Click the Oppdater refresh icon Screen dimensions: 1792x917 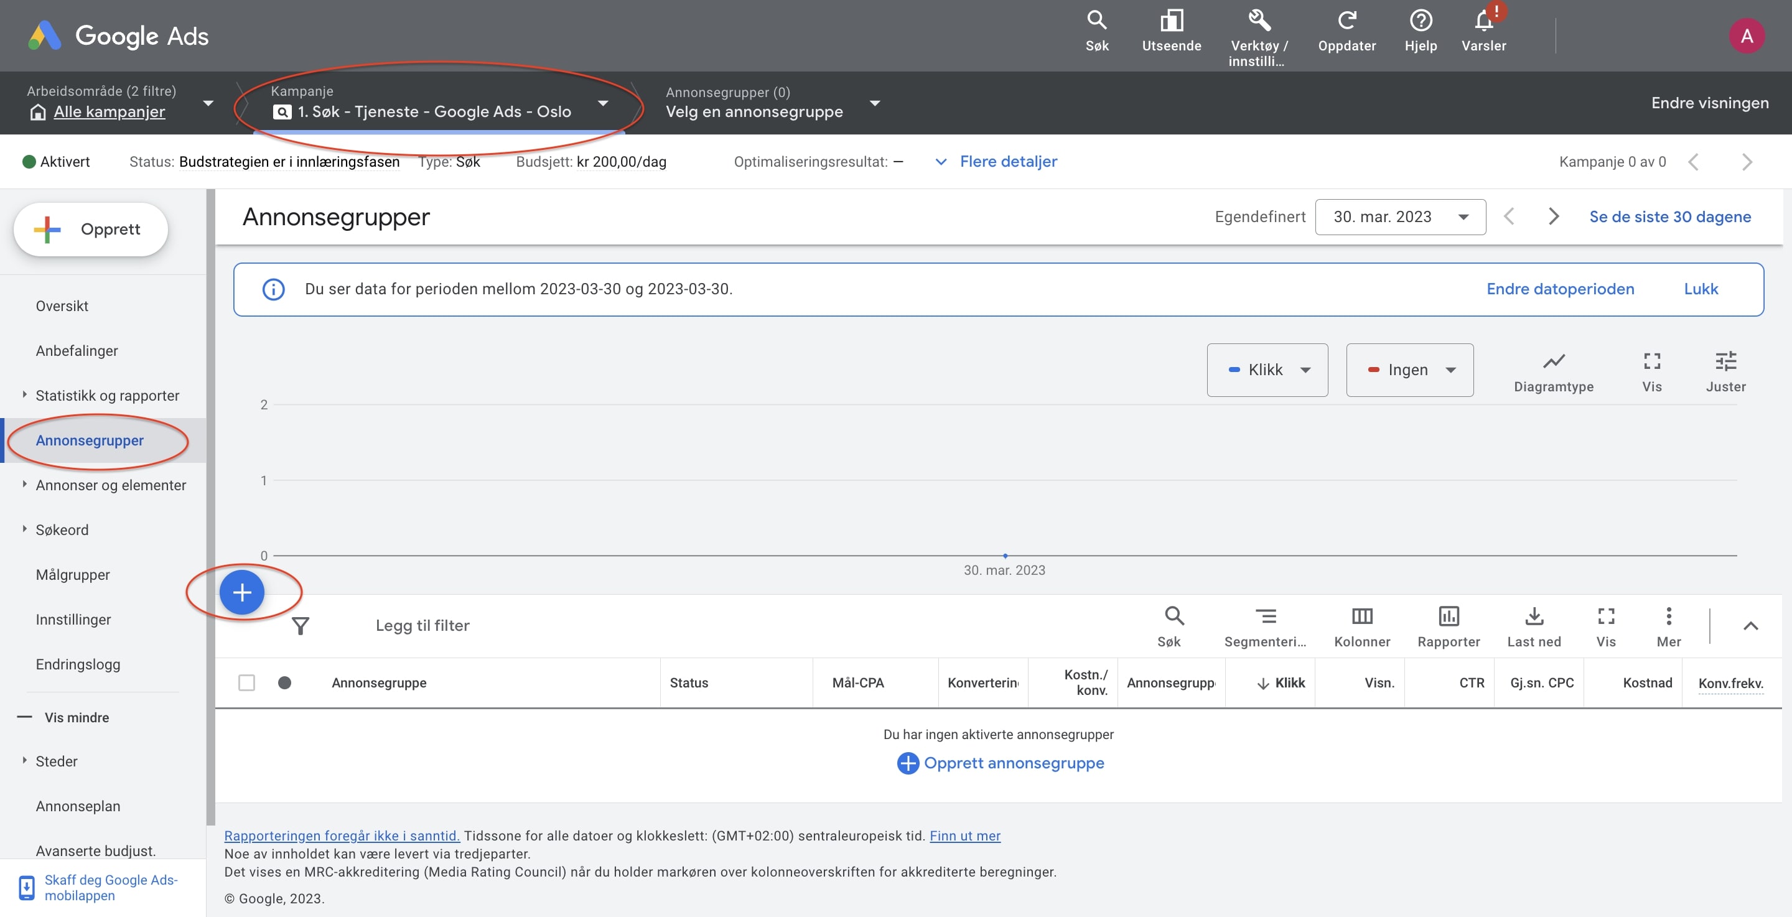(1346, 21)
